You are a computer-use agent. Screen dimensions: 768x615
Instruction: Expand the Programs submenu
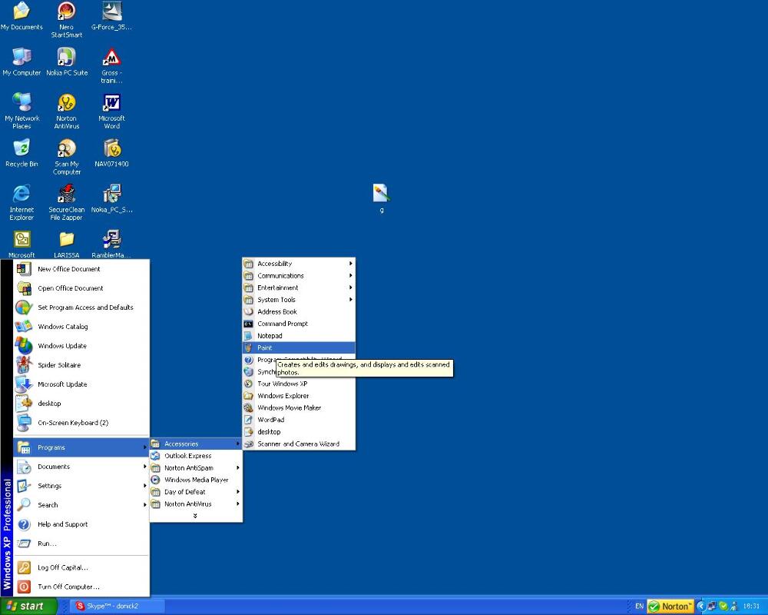pyautogui.click(x=81, y=447)
